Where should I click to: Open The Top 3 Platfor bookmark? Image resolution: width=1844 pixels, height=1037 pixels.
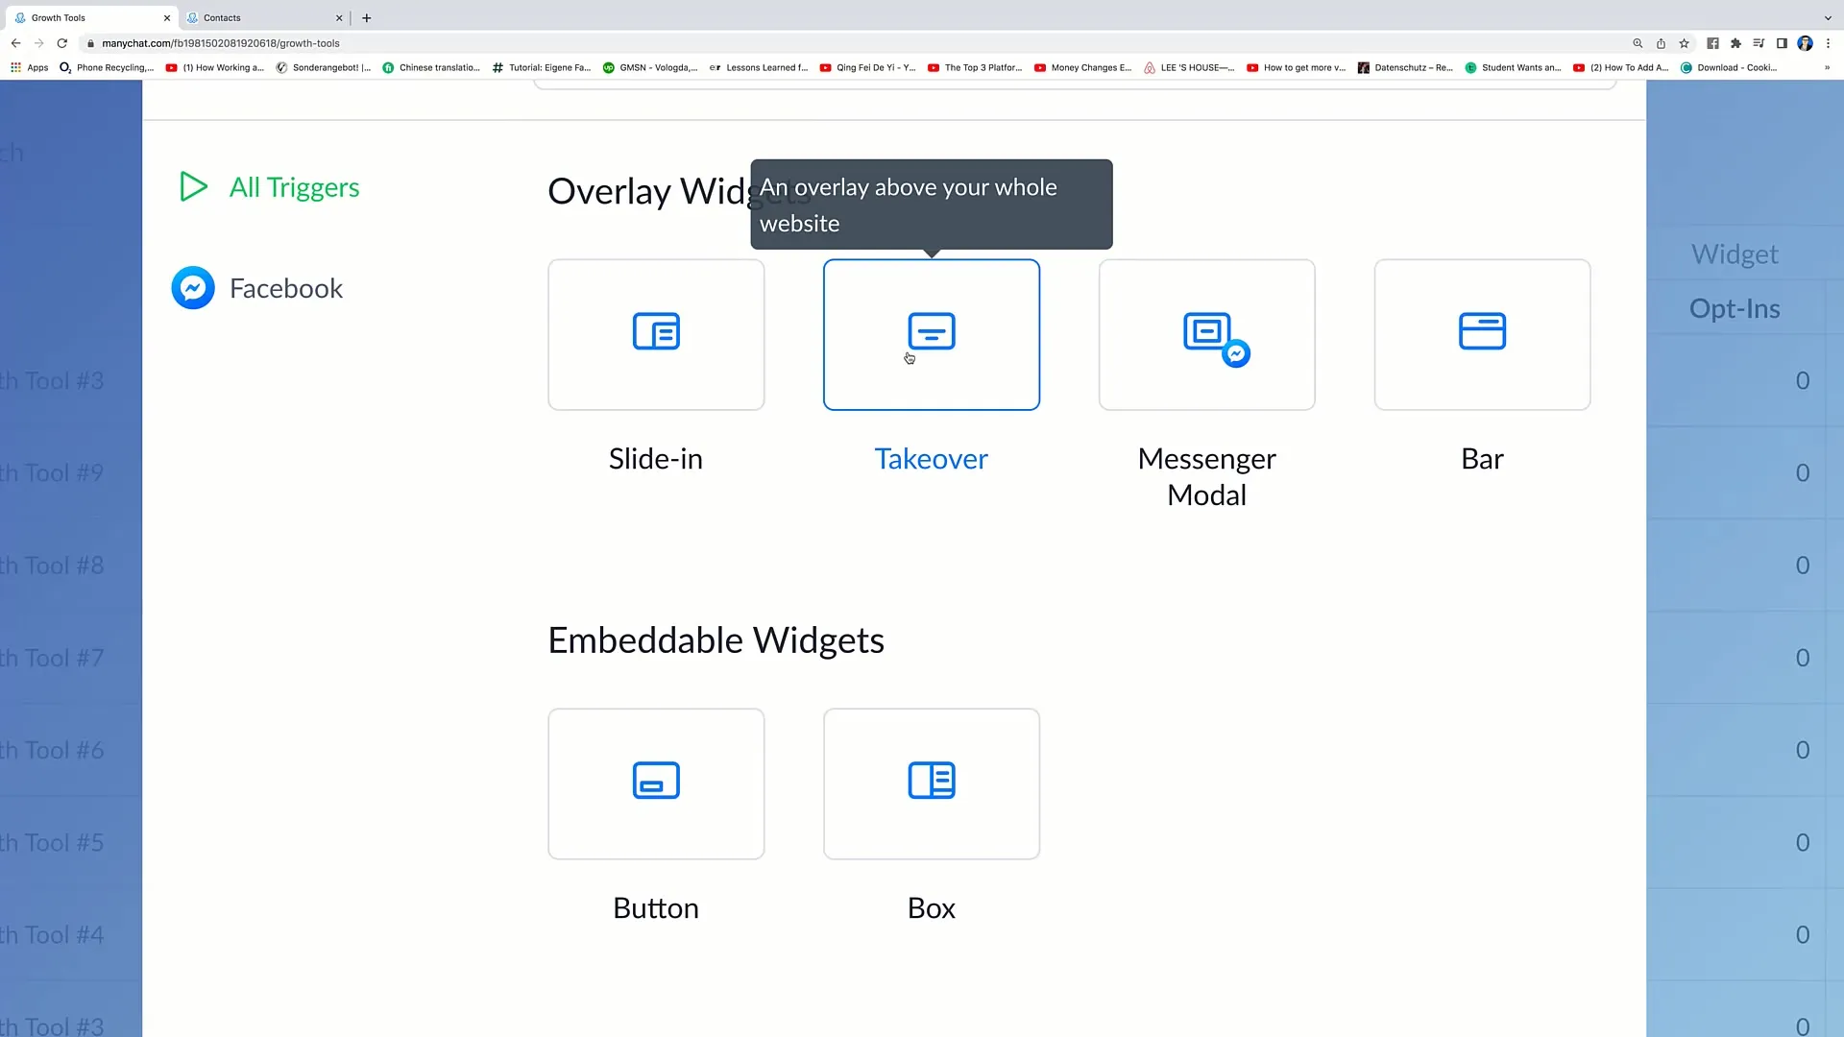pos(975,67)
